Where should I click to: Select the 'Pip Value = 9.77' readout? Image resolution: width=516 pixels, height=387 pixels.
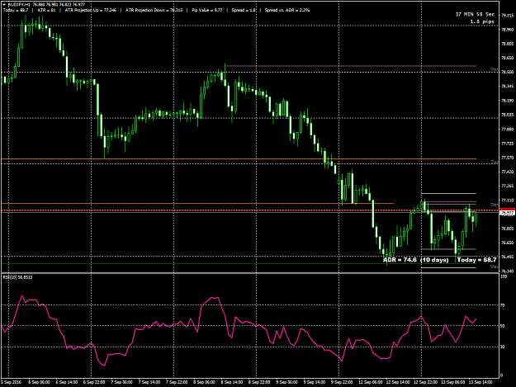(207, 10)
